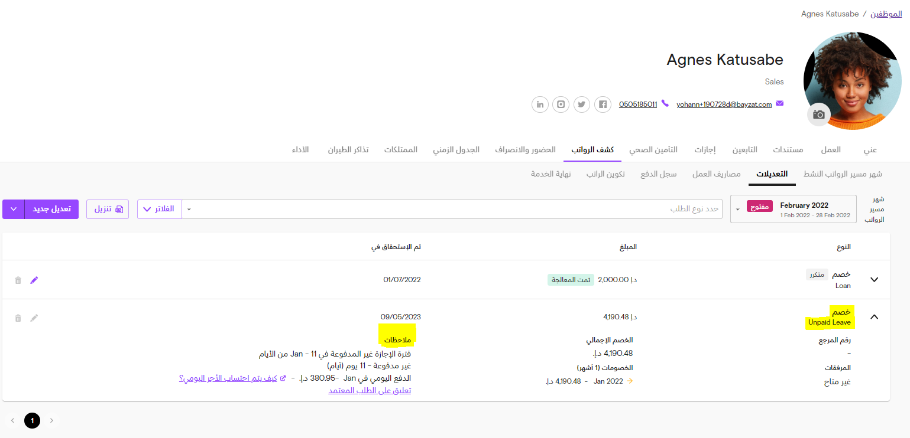The width and height of the screenshot is (910, 438).
Task: Switch to the عني tab
Action: pos(870,150)
